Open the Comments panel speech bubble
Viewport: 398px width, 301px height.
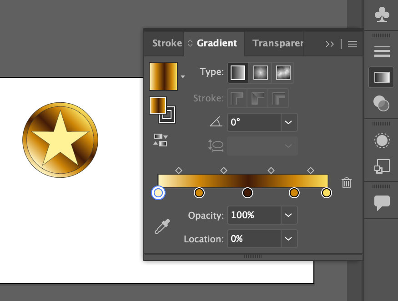pyautogui.click(x=381, y=203)
